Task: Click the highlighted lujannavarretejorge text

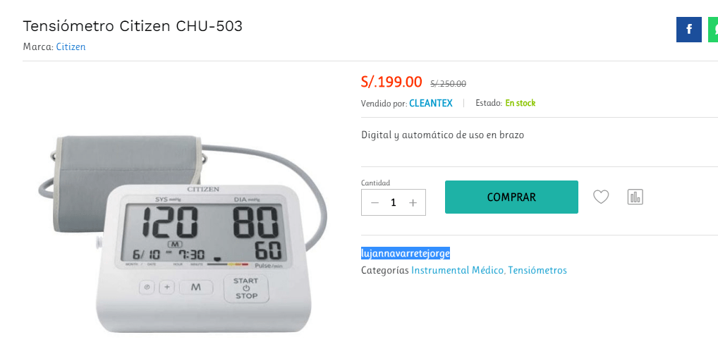Action: pyautogui.click(x=406, y=253)
